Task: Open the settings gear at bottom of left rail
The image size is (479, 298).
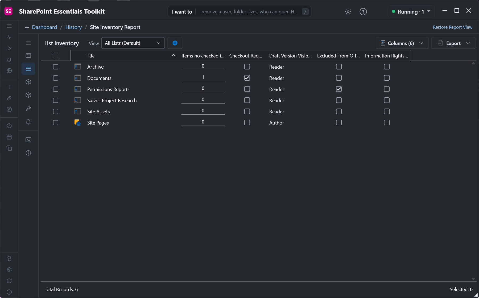Action: (x=9, y=270)
